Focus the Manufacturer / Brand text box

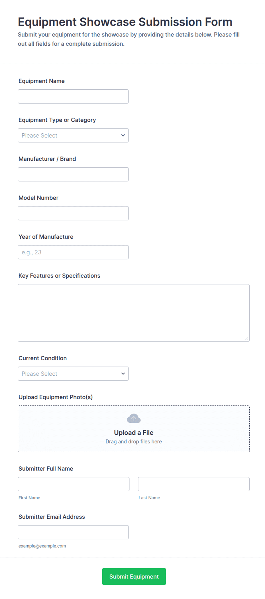coord(73,174)
